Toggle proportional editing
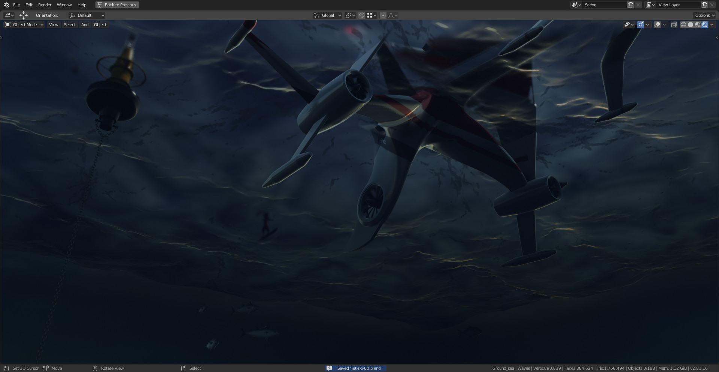The width and height of the screenshot is (719, 372). click(383, 15)
